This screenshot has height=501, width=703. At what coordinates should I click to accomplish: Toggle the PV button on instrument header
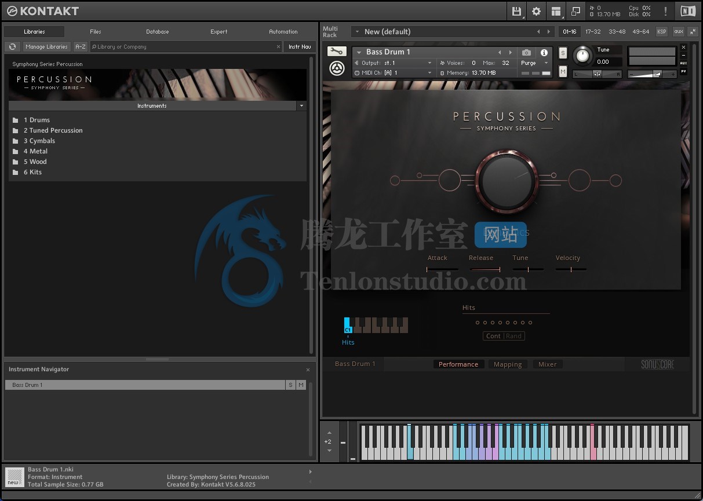[683, 71]
